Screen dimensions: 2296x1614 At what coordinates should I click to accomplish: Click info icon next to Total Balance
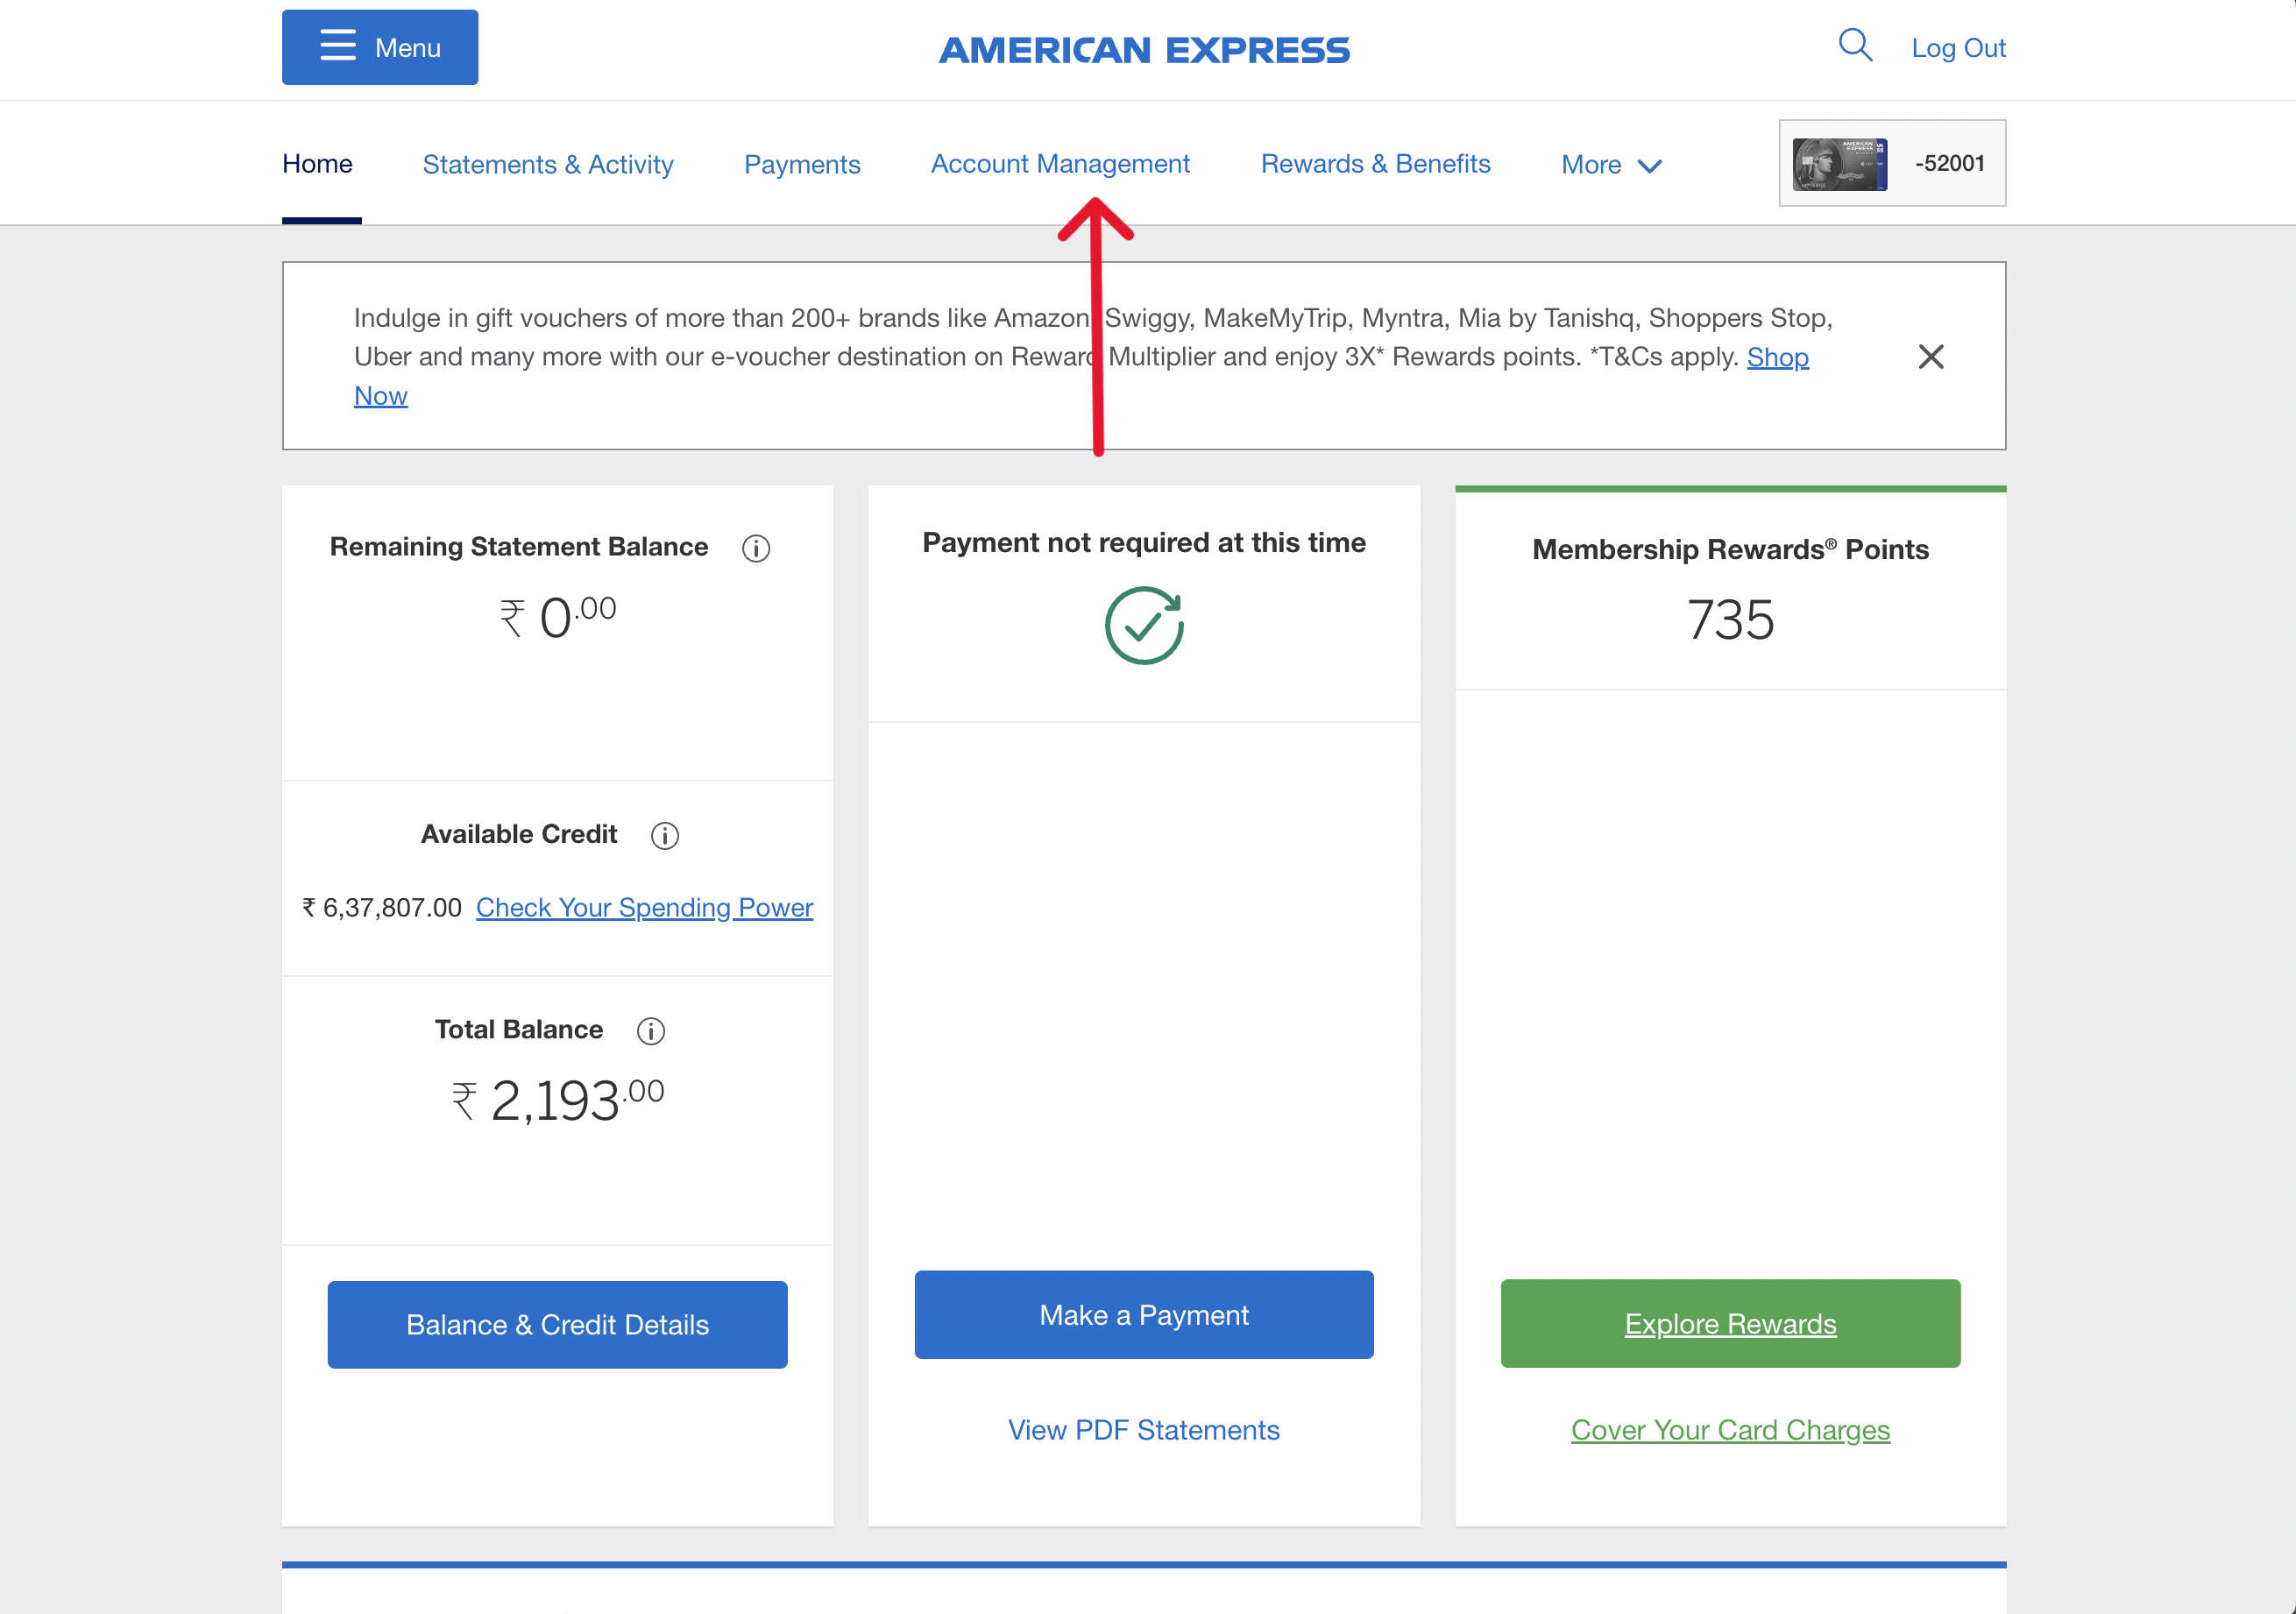click(651, 1031)
